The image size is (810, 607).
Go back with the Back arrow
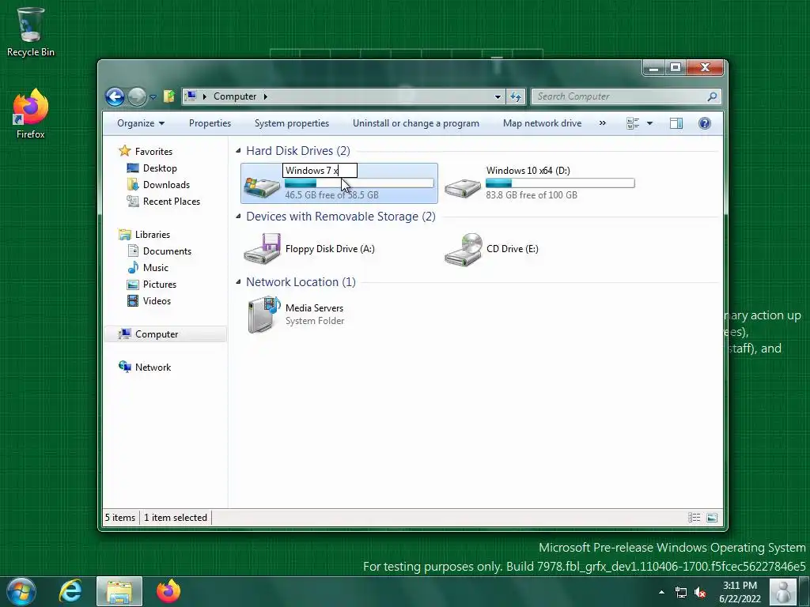[x=115, y=96]
